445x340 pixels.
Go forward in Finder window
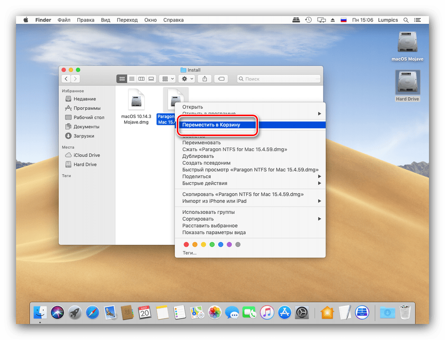[75, 79]
